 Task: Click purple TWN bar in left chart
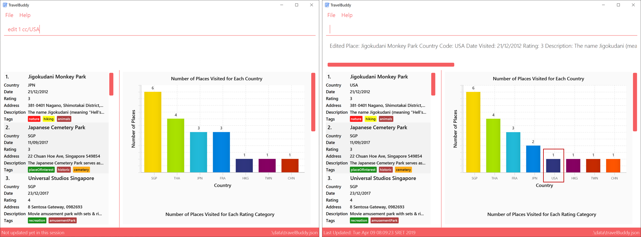coord(267,166)
